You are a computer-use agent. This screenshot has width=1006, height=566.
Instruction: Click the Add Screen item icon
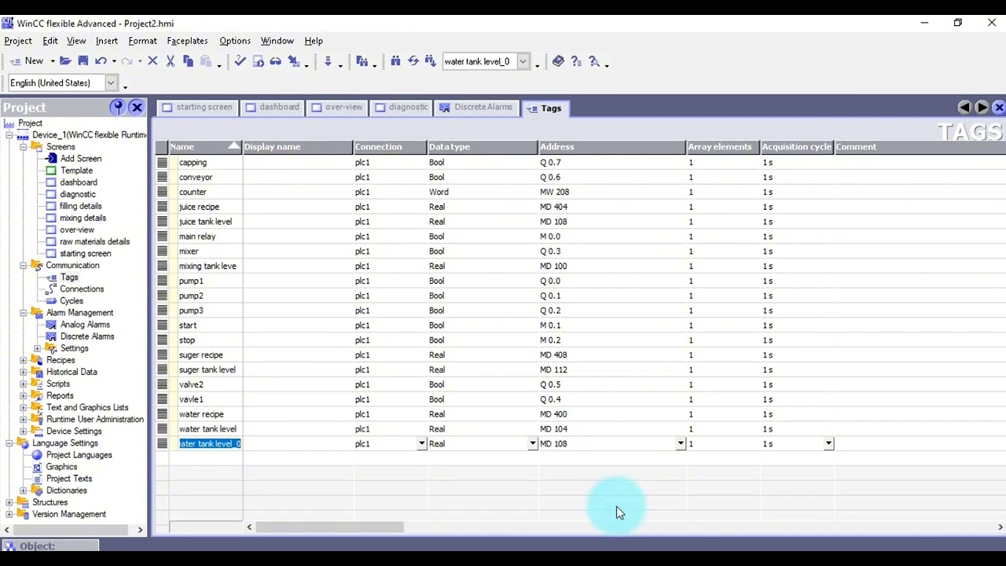point(51,159)
